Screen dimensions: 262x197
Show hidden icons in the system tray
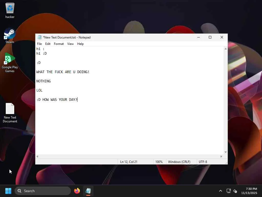[x=221, y=191]
